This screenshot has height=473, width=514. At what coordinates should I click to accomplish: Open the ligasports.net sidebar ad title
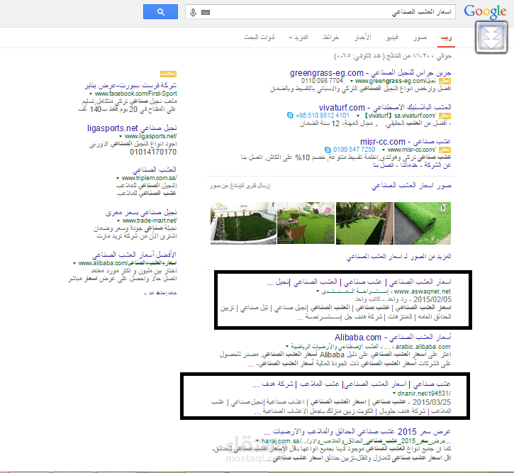pyautogui.click(x=132, y=128)
